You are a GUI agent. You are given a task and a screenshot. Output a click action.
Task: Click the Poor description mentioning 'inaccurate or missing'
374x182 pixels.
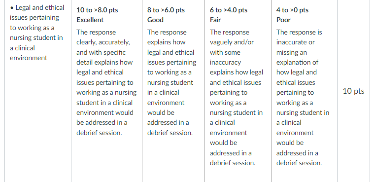303,98
